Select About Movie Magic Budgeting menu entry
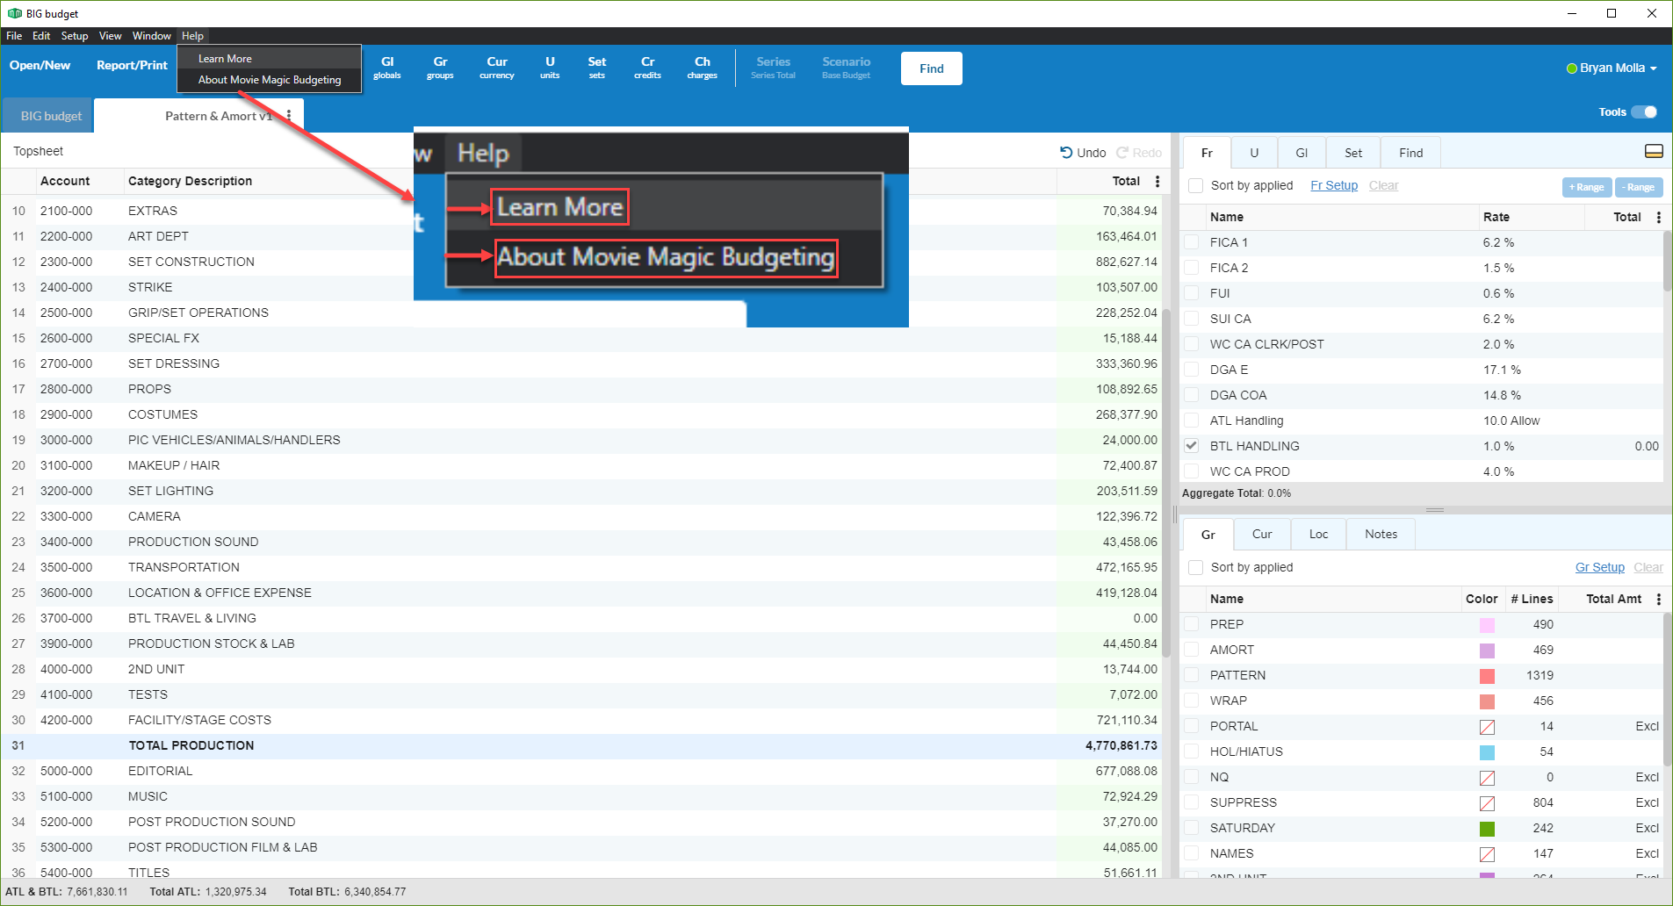1673x906 pixels. coord(269,80)
